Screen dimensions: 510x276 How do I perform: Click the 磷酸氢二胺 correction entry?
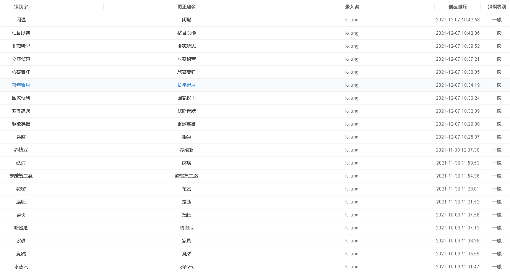coord(187,176)
